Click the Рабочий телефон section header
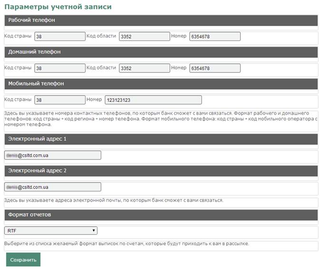 161,20
